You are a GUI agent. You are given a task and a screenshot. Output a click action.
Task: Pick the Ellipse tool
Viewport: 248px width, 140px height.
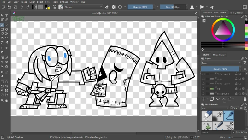pyautogui.click(x=6, y=29)
